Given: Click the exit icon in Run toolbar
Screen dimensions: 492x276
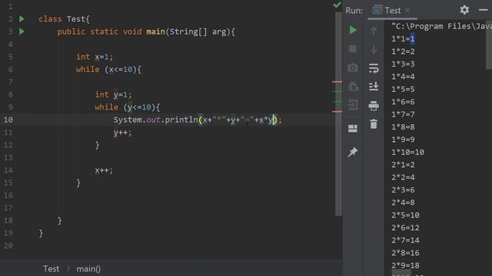Looking at the screenshot, I should point(353,105).
